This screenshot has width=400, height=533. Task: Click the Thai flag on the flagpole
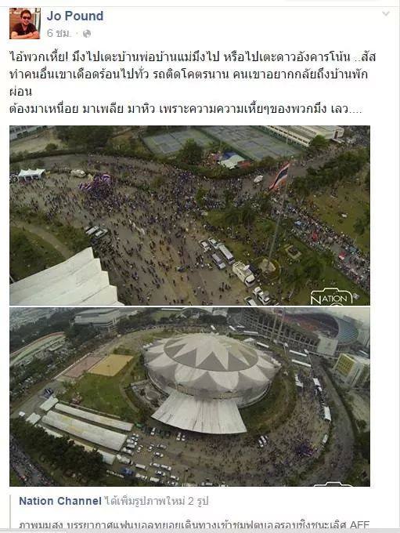280,176
